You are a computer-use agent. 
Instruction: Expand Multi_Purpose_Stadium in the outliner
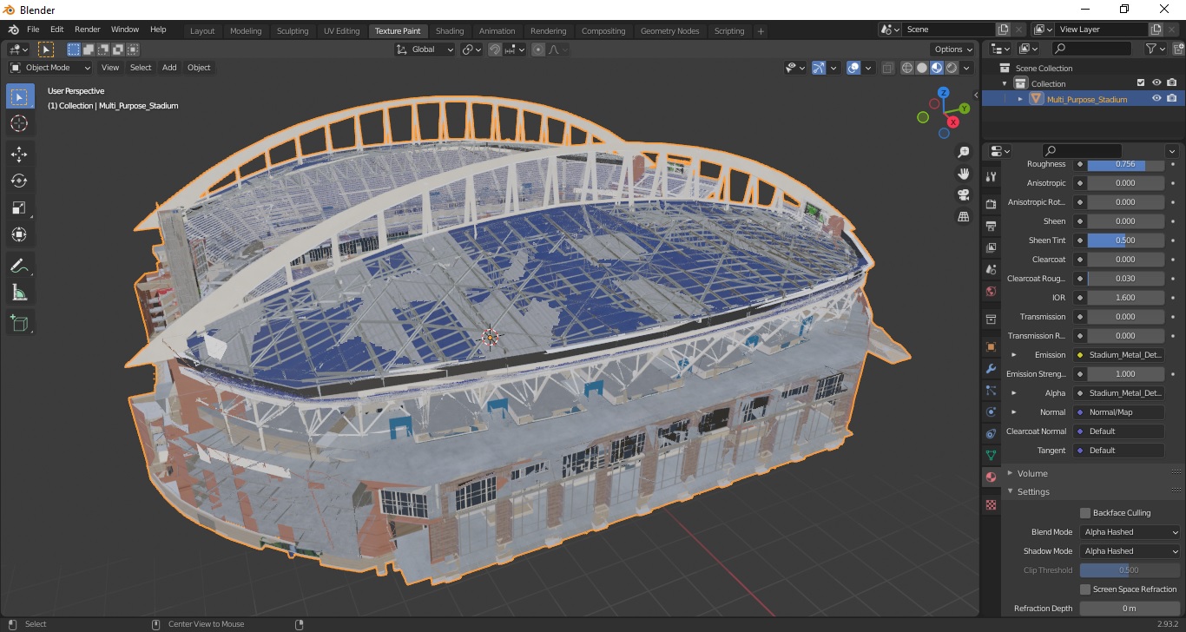pos(1020,99)
